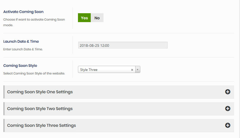Click the 'Choose if want to activate' description
This screenshot has width=240, height=138.
pos(34,20)
